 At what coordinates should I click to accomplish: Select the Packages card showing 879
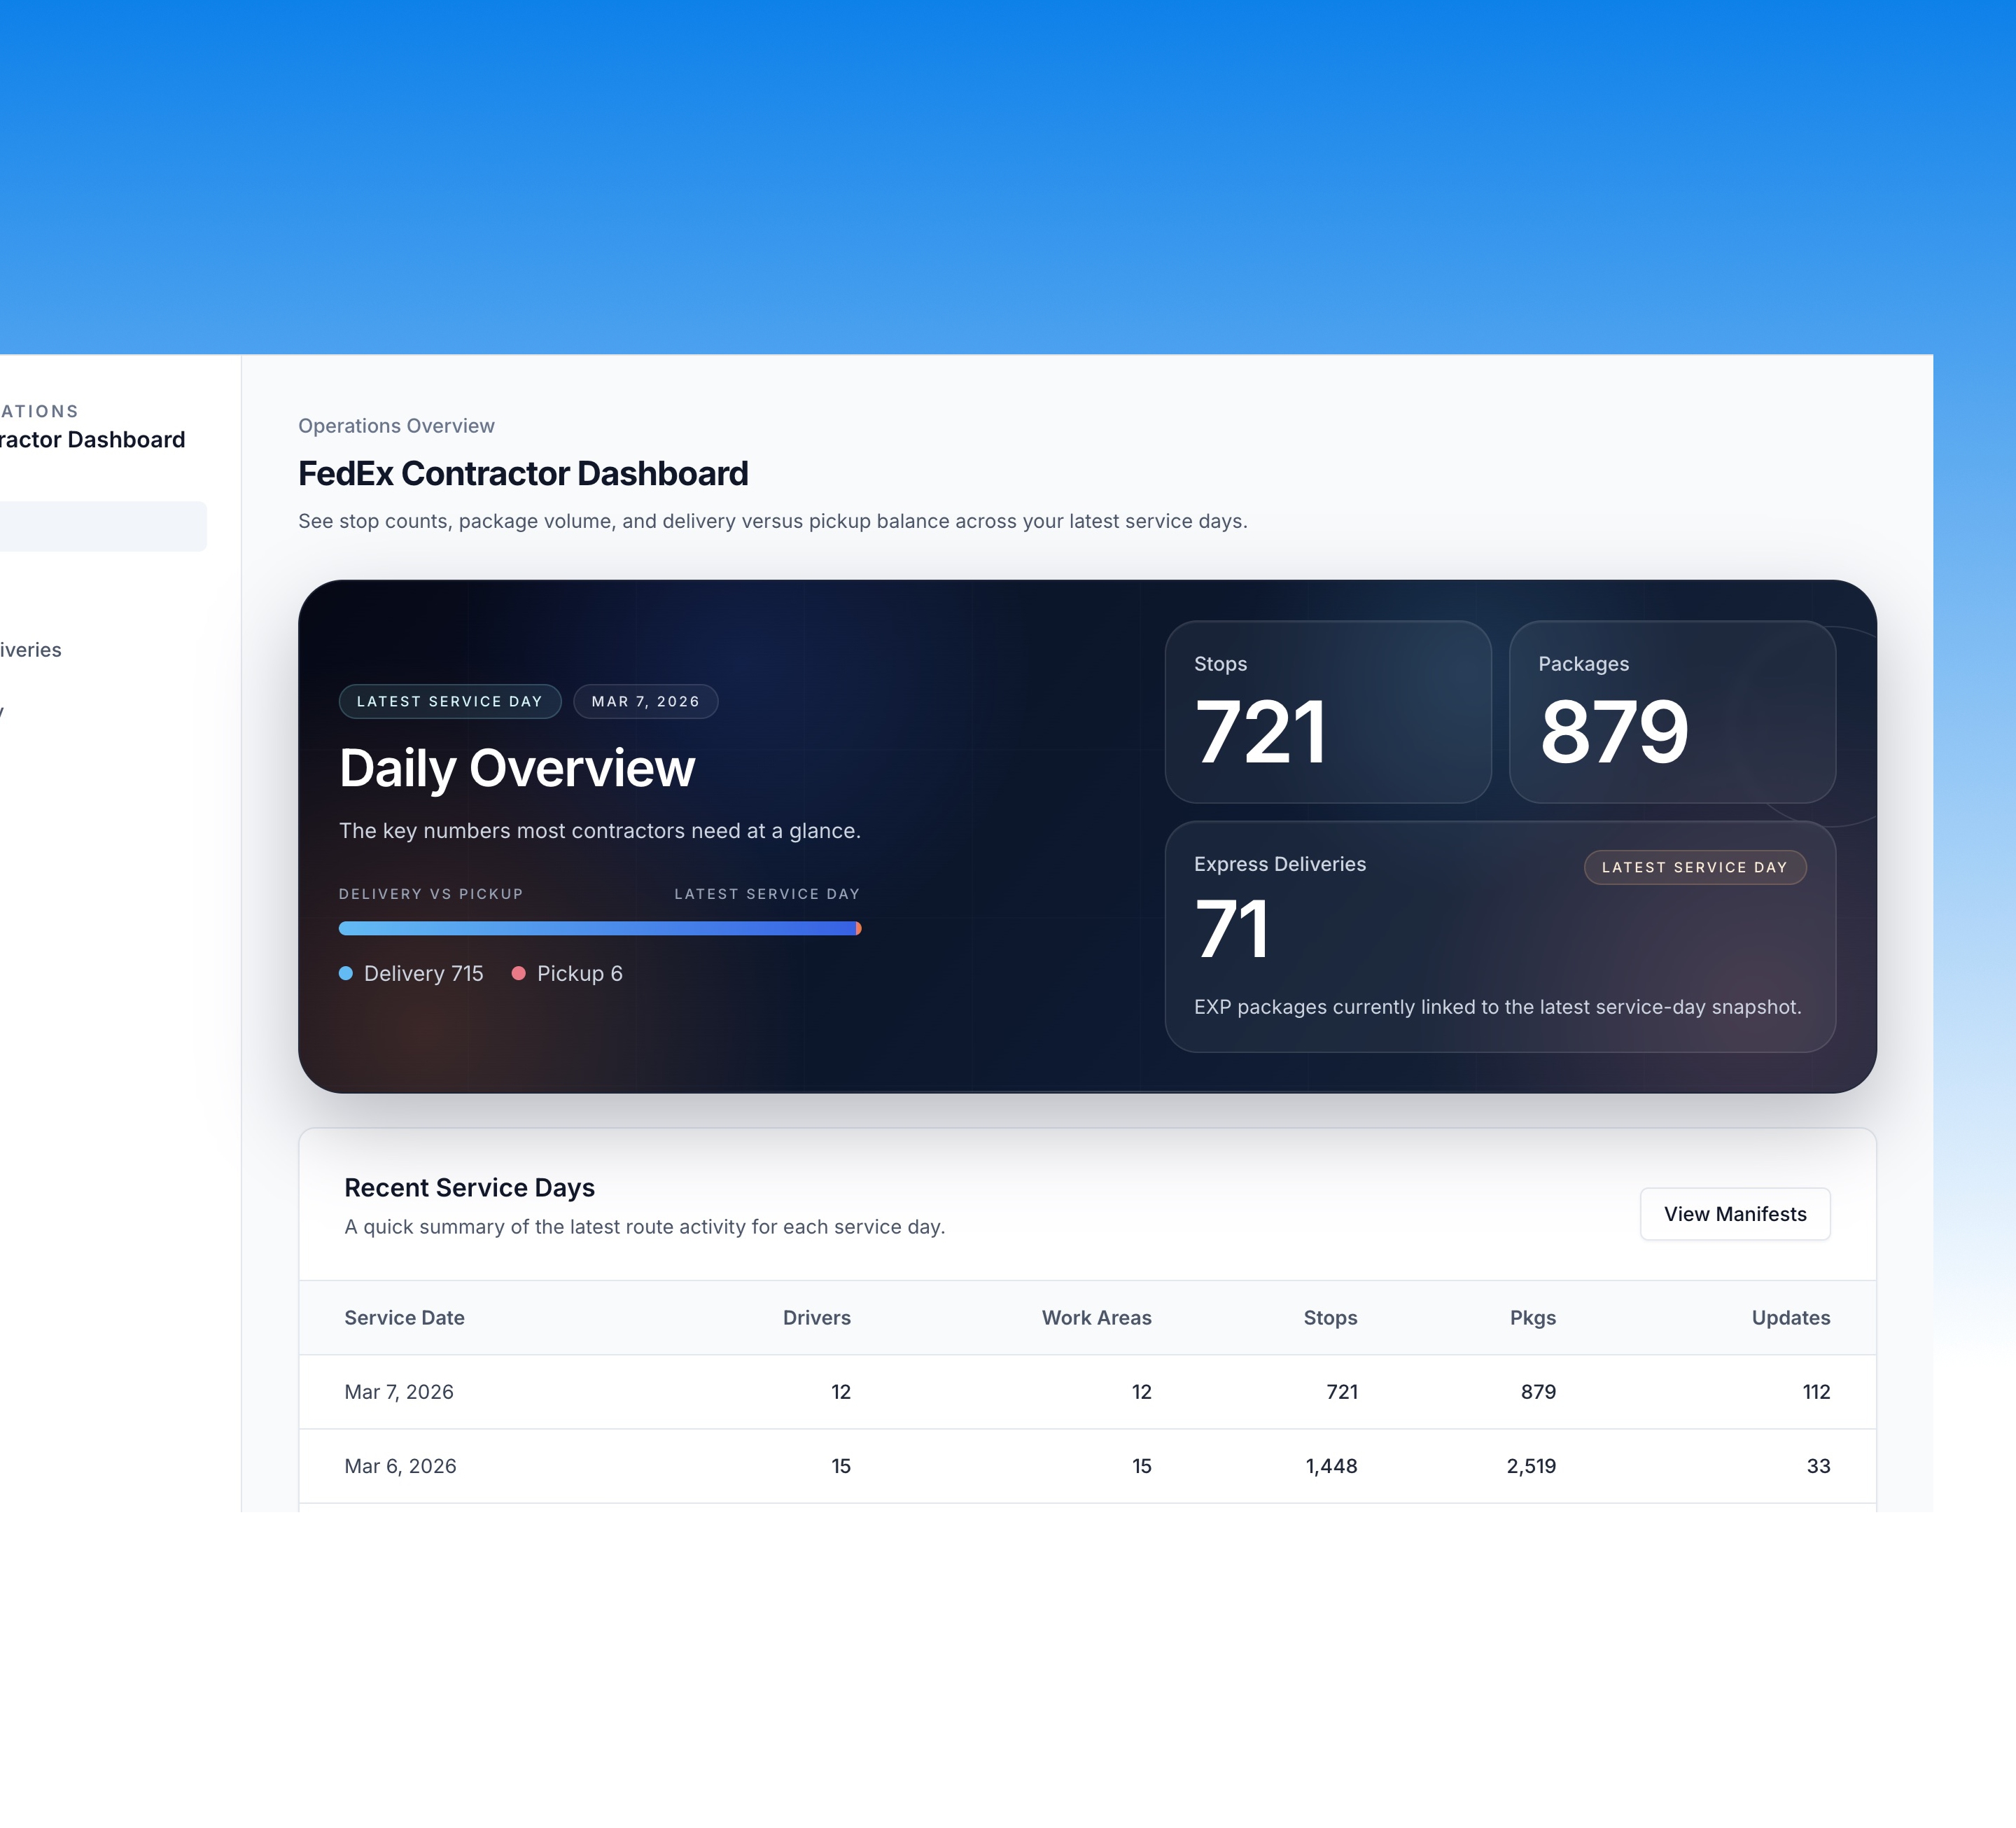point(1672,712)
